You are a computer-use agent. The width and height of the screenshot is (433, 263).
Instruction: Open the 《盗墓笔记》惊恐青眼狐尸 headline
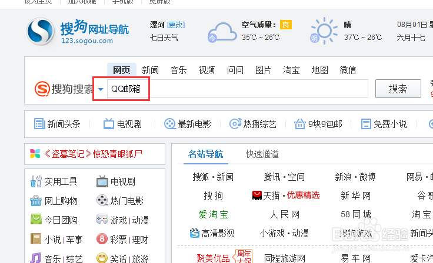(93, 154)
